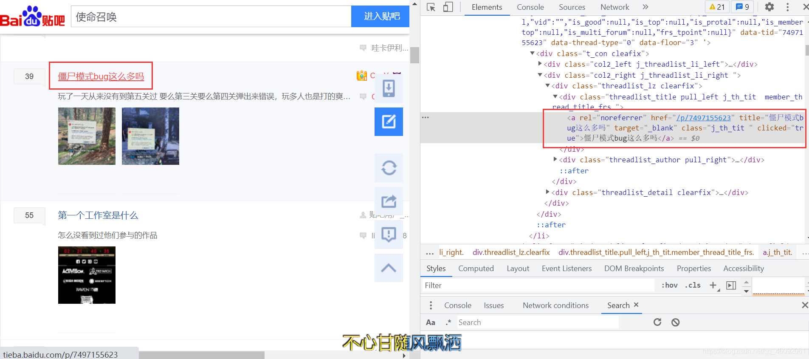Expand the threadlist_author pull_right div
809x359 pixels.
point(555,160)
